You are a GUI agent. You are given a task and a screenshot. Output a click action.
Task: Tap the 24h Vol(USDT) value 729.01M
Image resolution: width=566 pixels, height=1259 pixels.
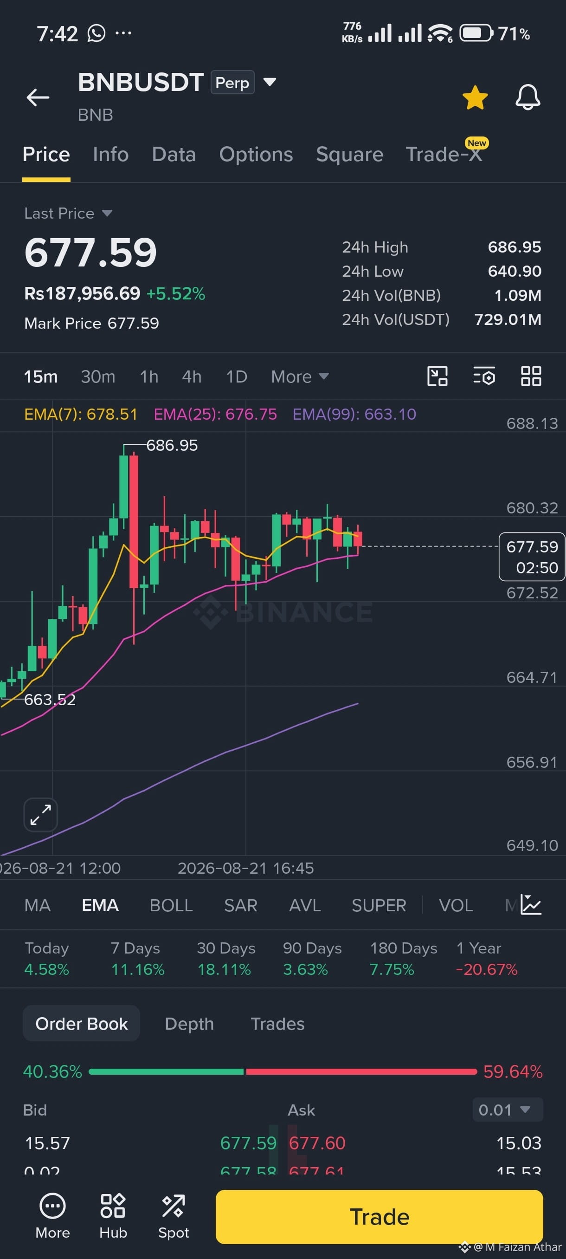pyautogui.click(x=508, y=319)
